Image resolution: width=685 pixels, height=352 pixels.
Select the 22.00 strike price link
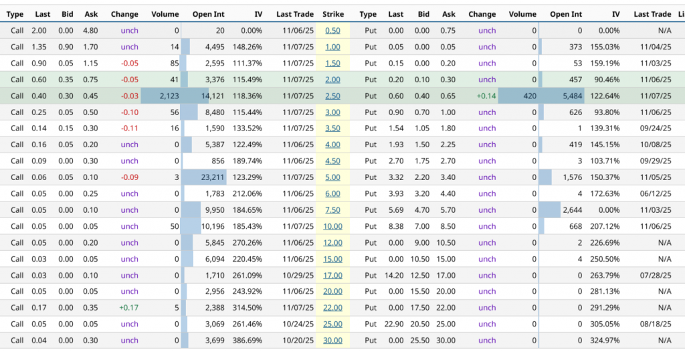[x=332, y=308]
